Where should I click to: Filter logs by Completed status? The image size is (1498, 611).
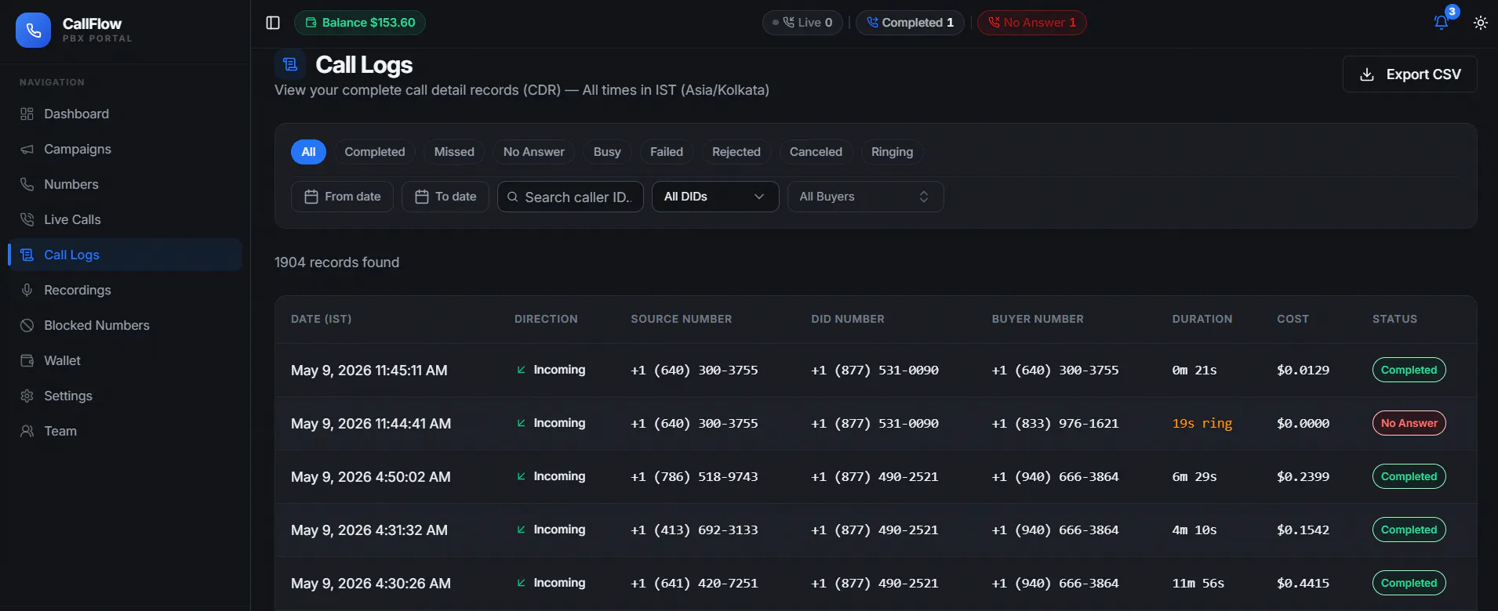click(375, 152)
